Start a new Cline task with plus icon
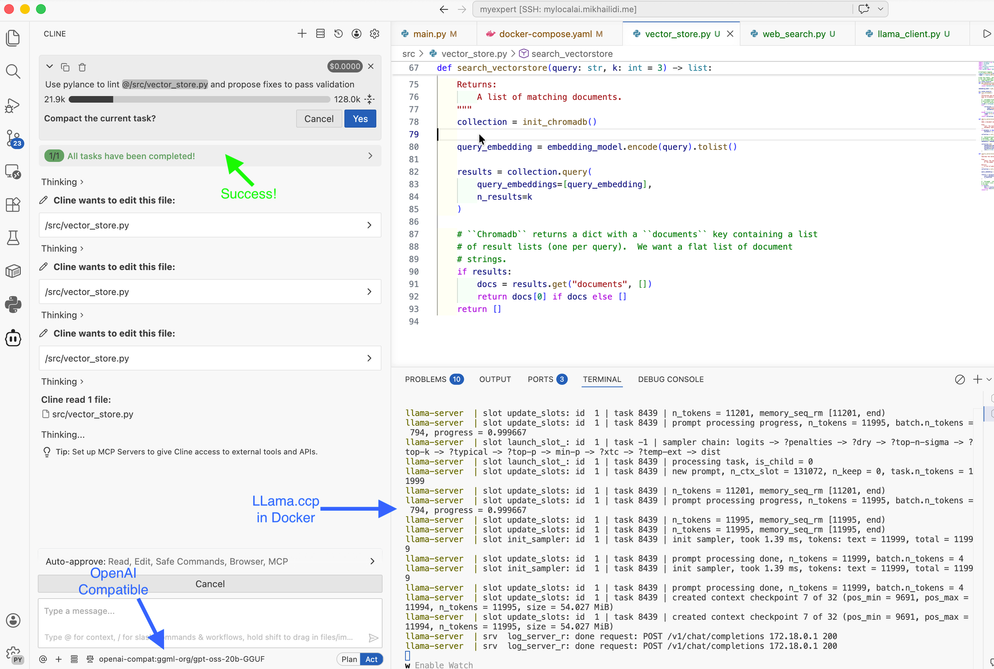 [x=302, y=34]
